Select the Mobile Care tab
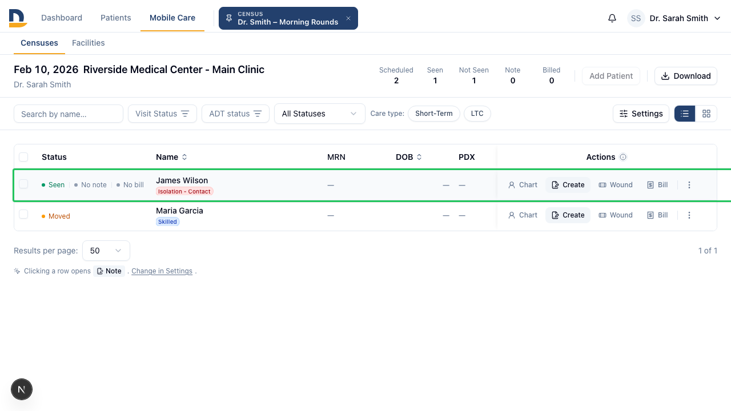 point(172,18)
